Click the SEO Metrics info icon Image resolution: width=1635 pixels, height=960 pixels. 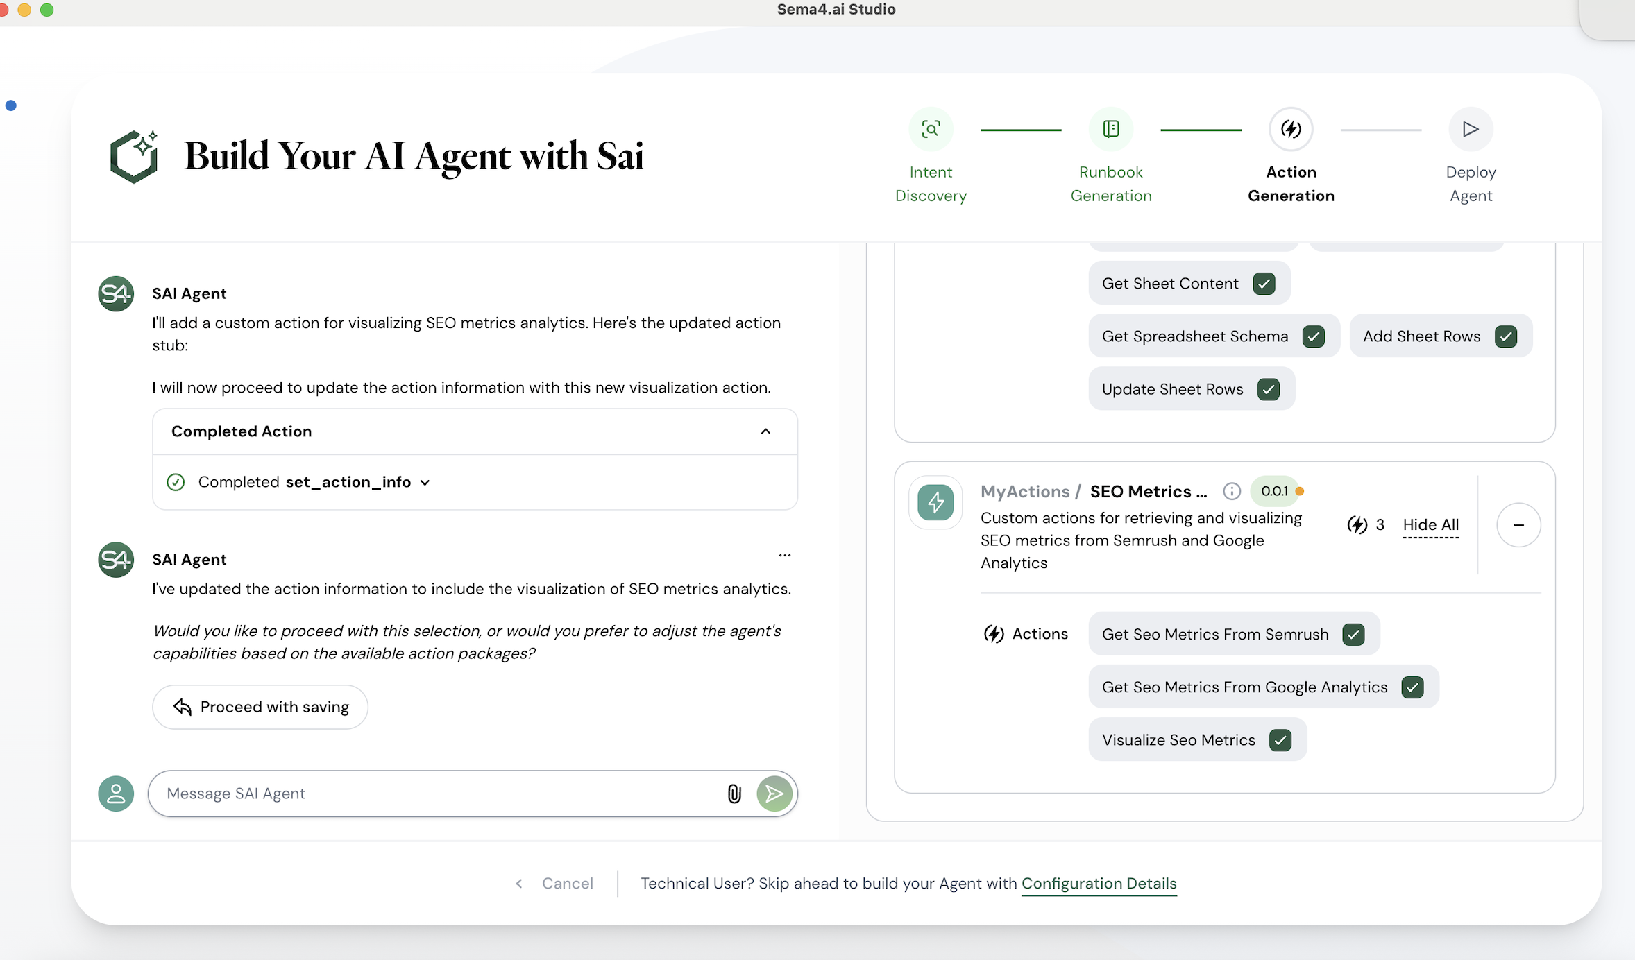point(1232,492)
